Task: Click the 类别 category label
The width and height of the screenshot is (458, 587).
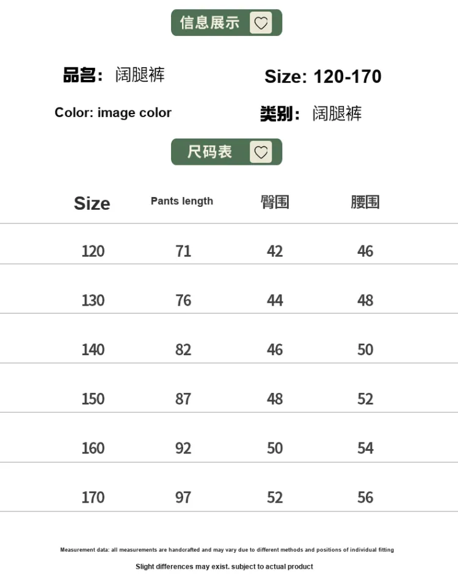Action: point(279,113)
